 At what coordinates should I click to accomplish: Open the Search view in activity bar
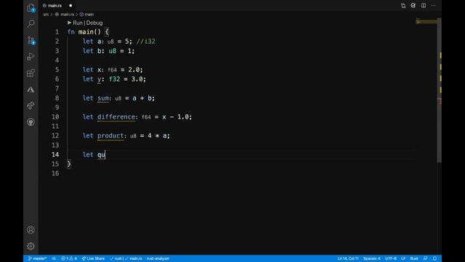pos(31,24)
